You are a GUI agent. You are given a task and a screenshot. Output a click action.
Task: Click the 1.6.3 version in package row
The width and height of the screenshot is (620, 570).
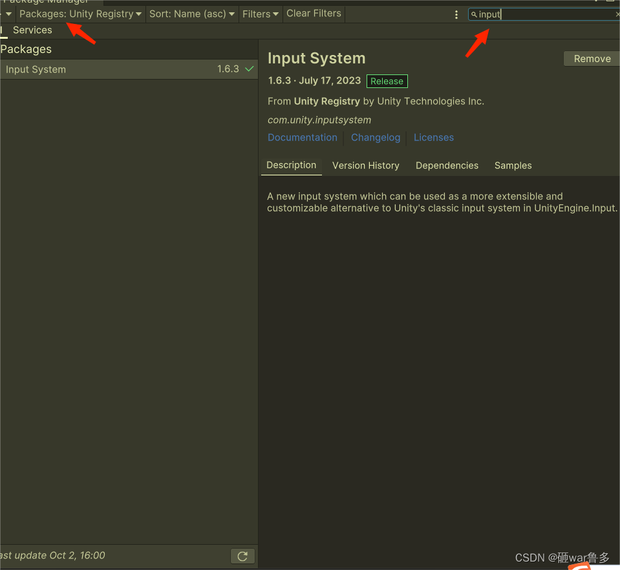click(228, 69)
